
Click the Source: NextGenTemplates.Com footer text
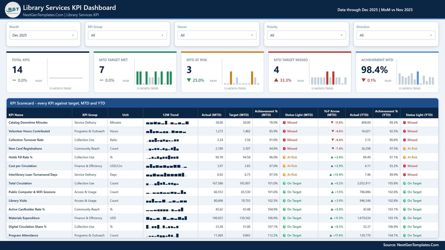pos(411,245)
